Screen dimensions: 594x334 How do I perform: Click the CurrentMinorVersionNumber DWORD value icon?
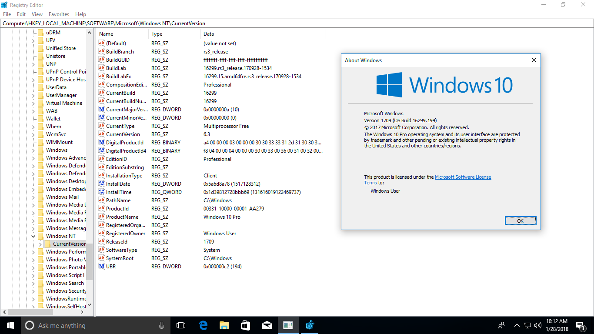coord(102,117)
